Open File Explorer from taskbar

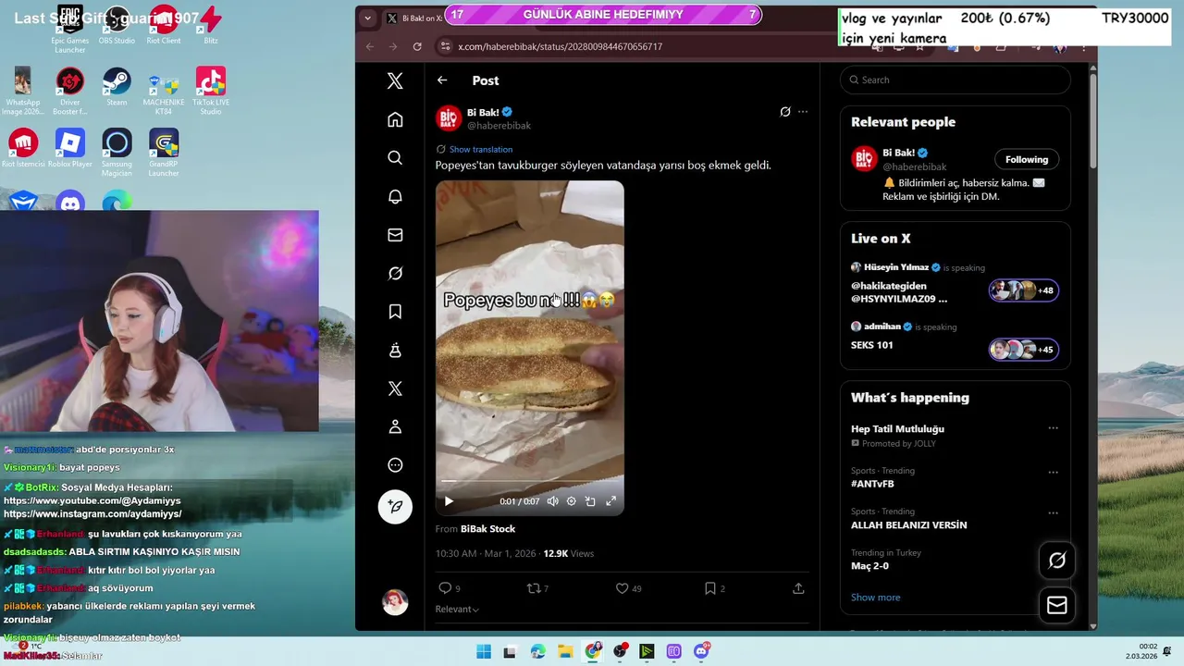[x=565, y=651]
